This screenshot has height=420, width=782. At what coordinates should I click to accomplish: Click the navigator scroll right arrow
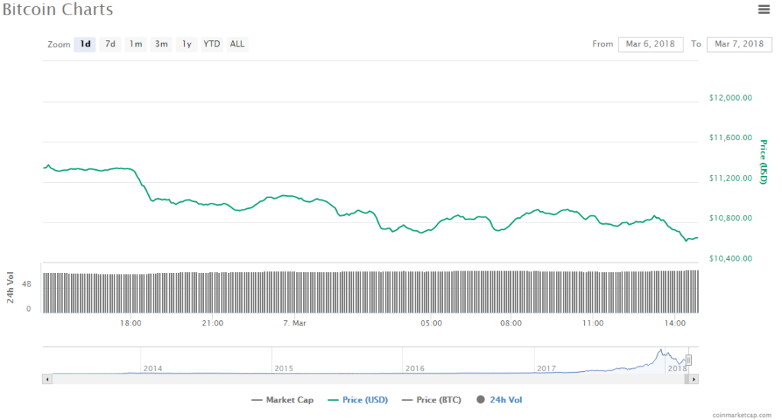[x=694, y=378]
